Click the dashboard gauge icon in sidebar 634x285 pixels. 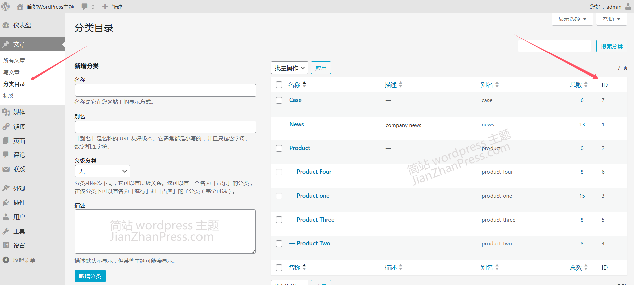pyautogui.click(x=6, y=25)
